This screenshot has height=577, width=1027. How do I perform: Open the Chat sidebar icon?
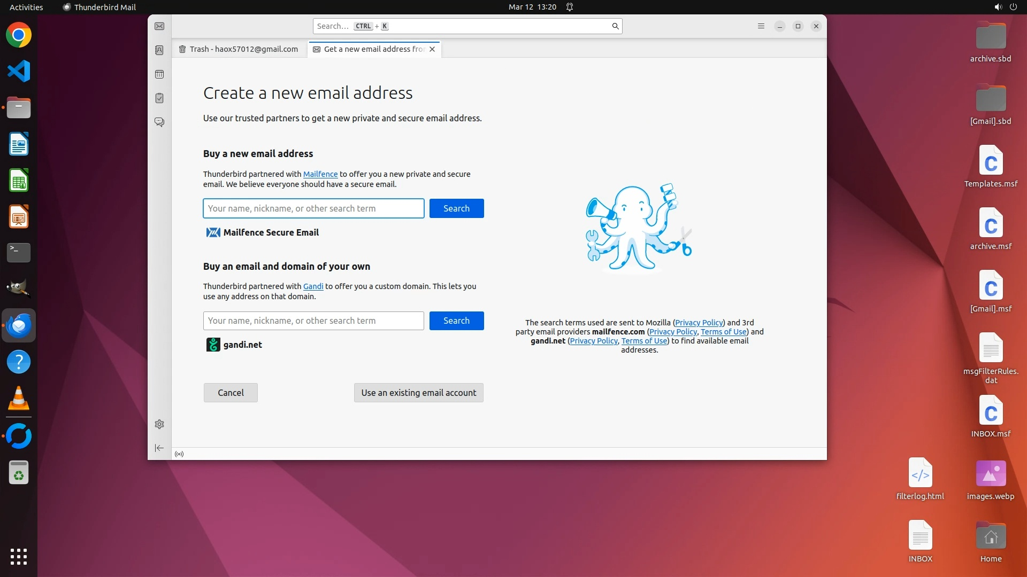coord(159,122)
